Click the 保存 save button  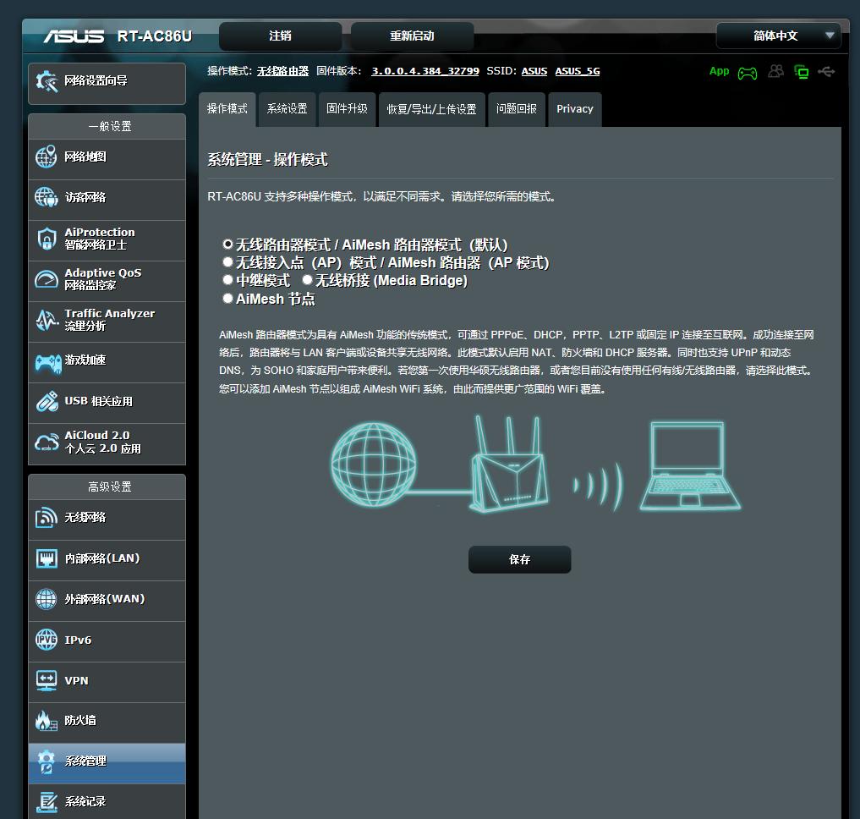(x=519, y=559)
